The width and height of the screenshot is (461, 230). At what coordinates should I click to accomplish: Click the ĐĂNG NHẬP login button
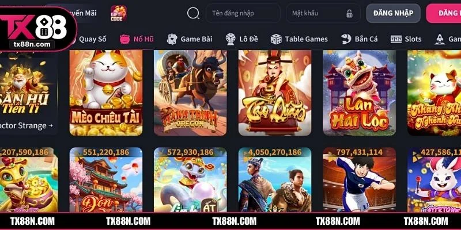(x=393, y=13)
